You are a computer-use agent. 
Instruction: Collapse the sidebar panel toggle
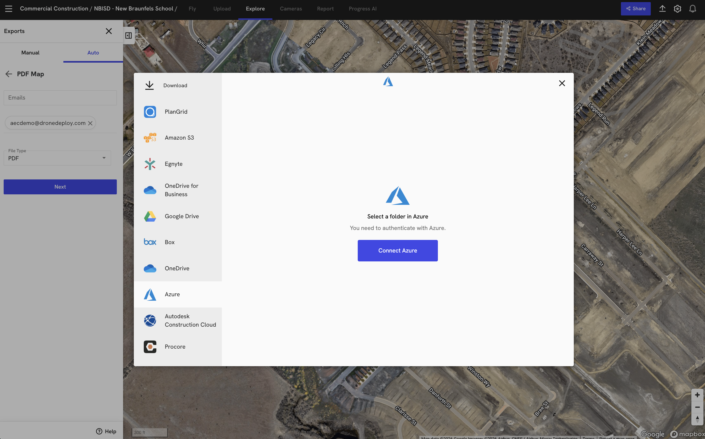point(129,35)
